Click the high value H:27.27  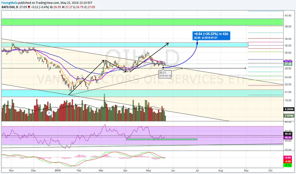67,7
